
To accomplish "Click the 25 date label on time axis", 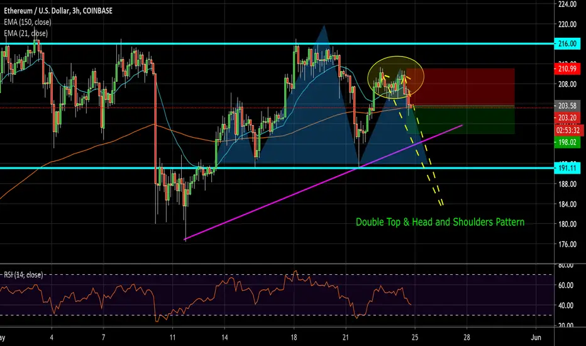I will tap(414, 337).
